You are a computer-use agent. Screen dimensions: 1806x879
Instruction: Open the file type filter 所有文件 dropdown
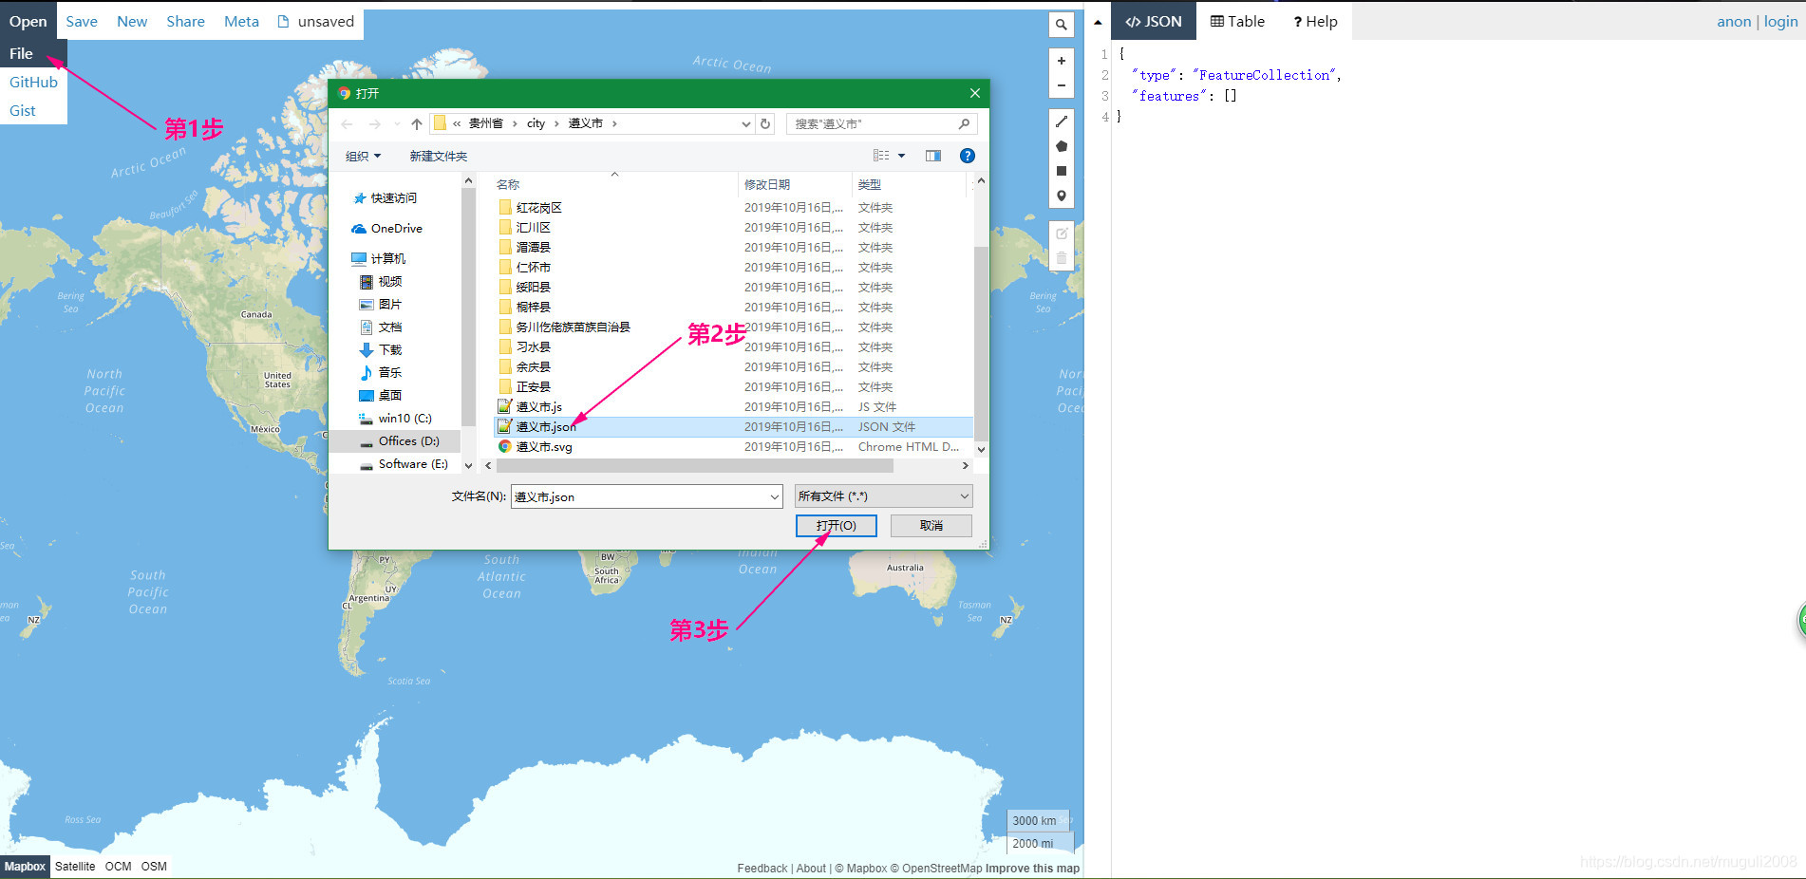883,496
